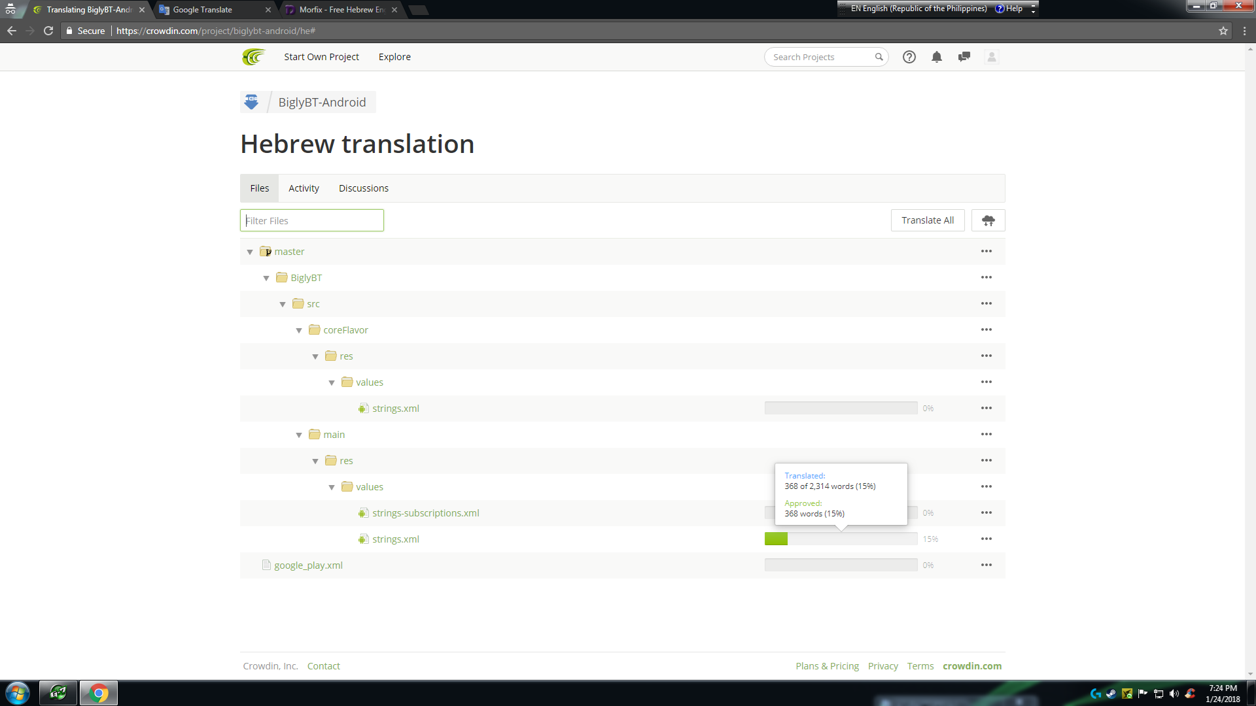This screenshot has height=706, width=1256.
Task: Open the notifications bell icon
Action: click(x=937, y=57)
